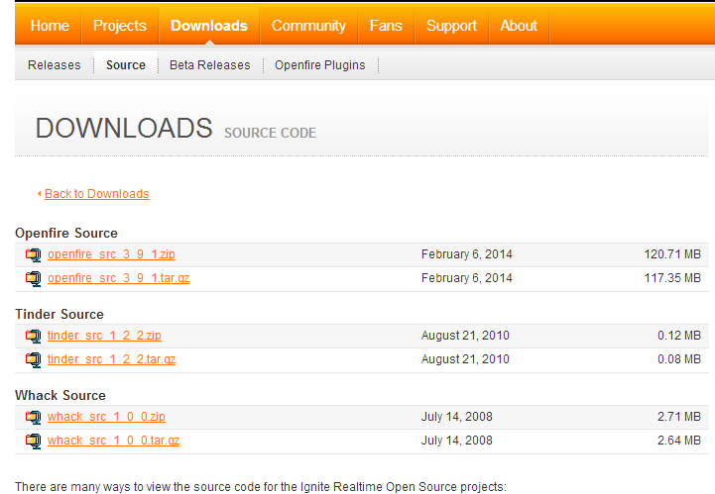The width and height of the screenshot is (715, 494).
Task: Click the Tinder Source heading
Action: [60, 314]
